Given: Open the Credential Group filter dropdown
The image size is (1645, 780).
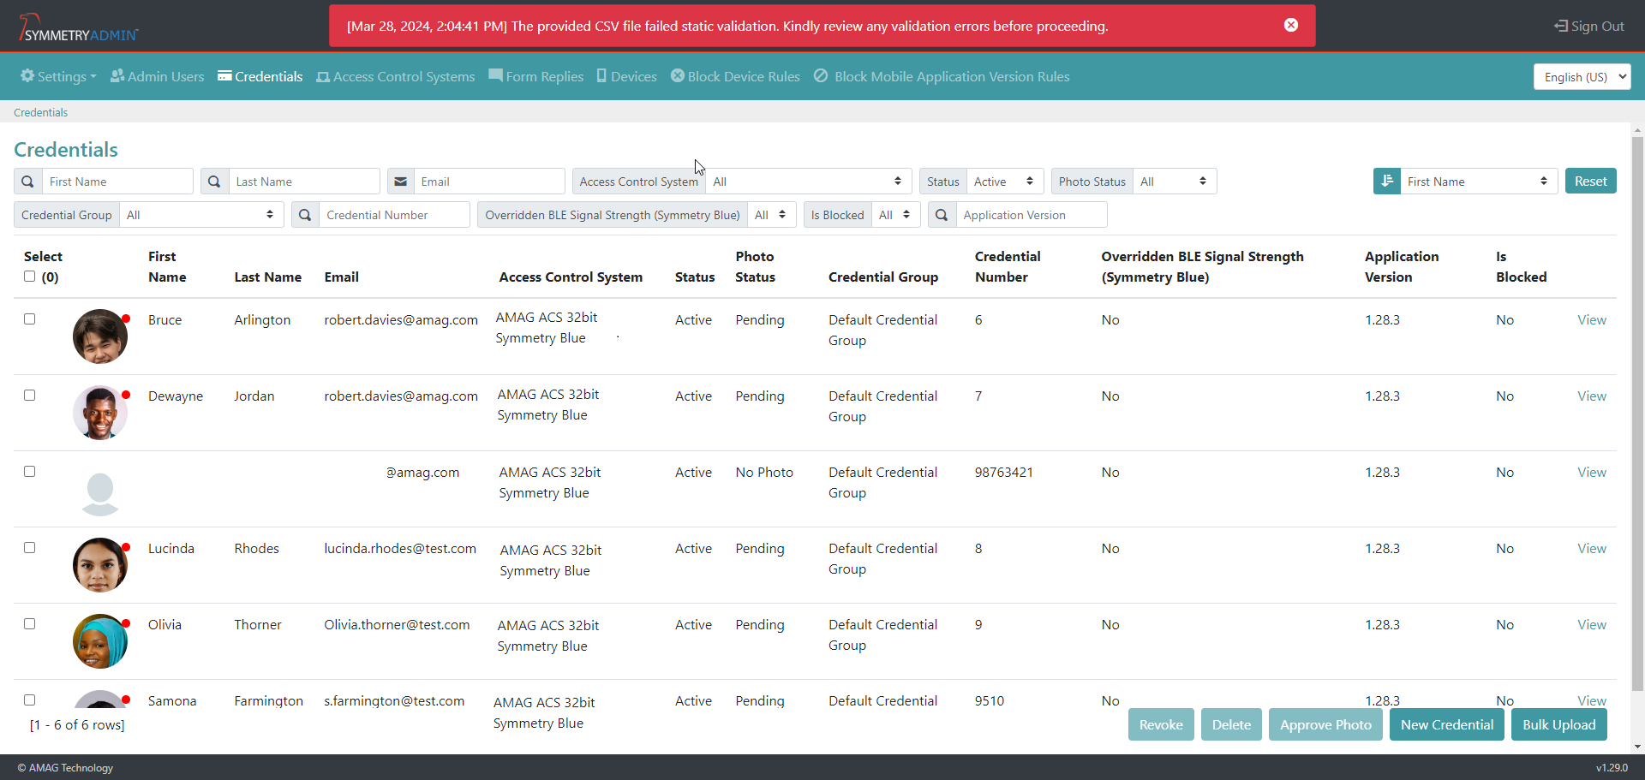Looking at the screenshot, I should tap(201, 215).
